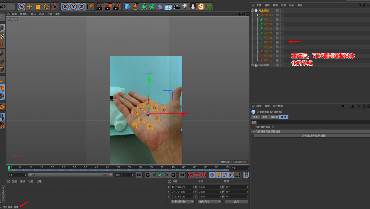
Task: Add a Camera object
Action: pyautogui.click(x=176, y=6)
